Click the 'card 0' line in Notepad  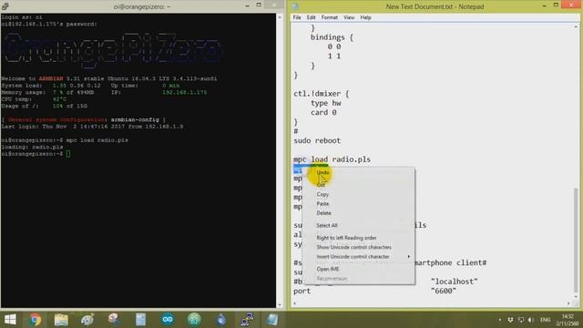pos(323,112)
